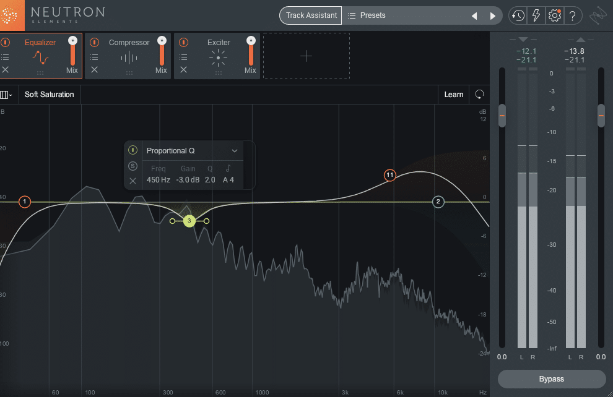Click the Track Assistant button

311,15
